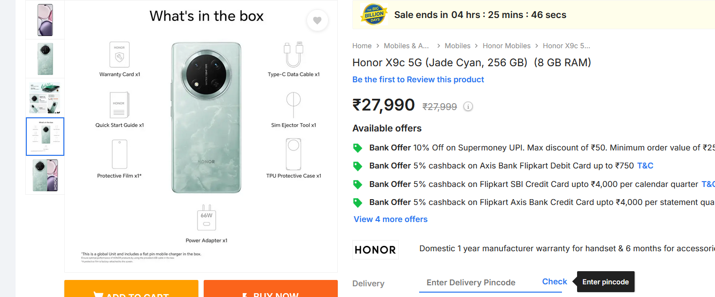Click the info icon beside the price
Image resolution: width=715 pixels, height=297 pixels.
click(468, 106)
